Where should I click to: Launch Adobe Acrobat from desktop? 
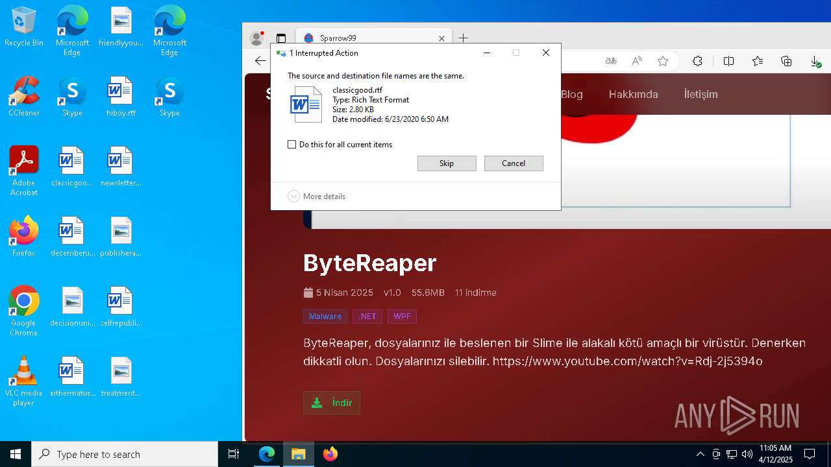(24, 171)
